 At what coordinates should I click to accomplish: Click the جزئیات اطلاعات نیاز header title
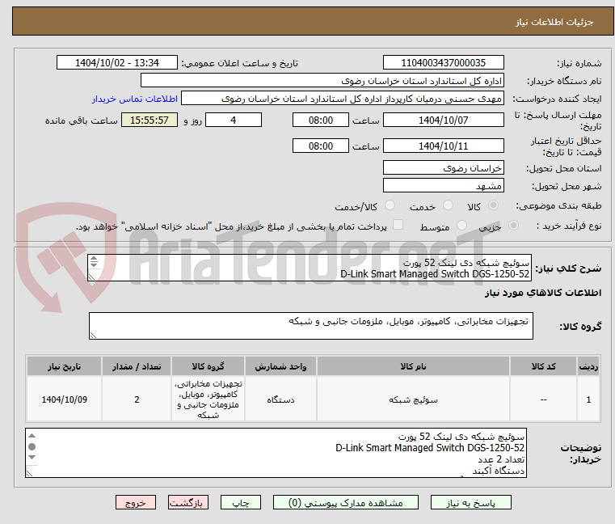(x=554, y=22)
